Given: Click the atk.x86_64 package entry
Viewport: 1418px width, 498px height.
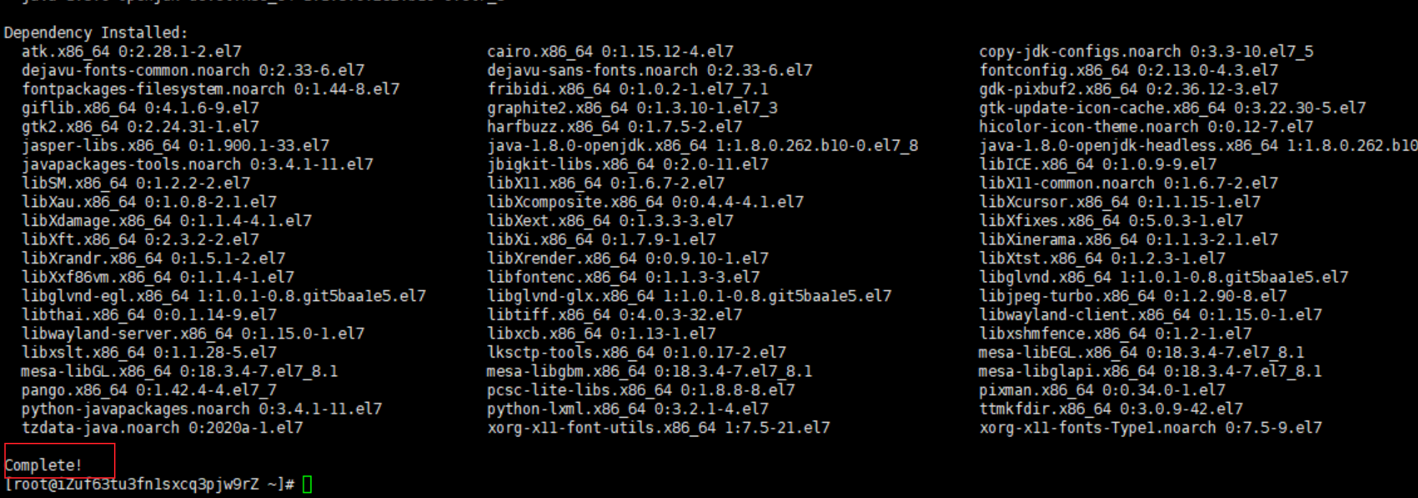Looking at the screenshot, I should pyautogui.click(x=131, y=52).
